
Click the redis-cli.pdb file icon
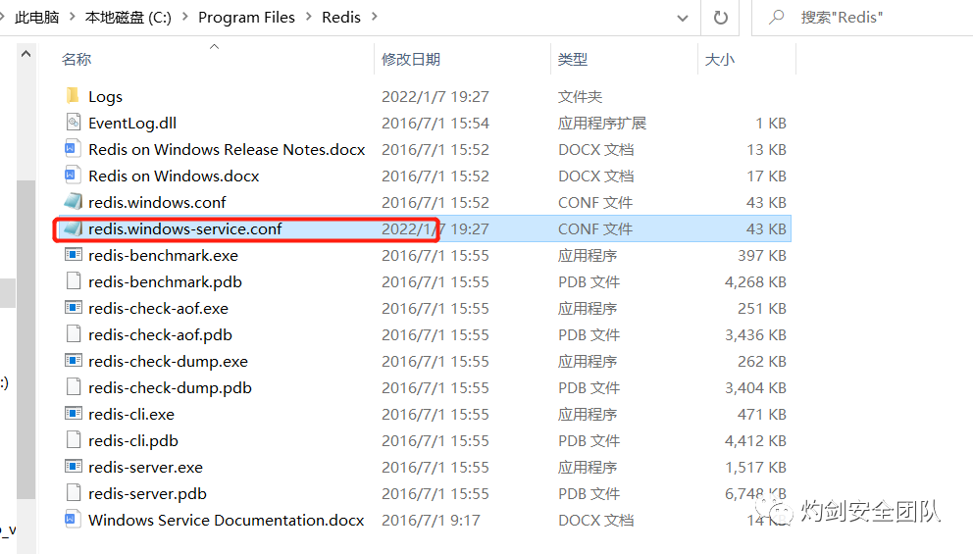[74, 440]
